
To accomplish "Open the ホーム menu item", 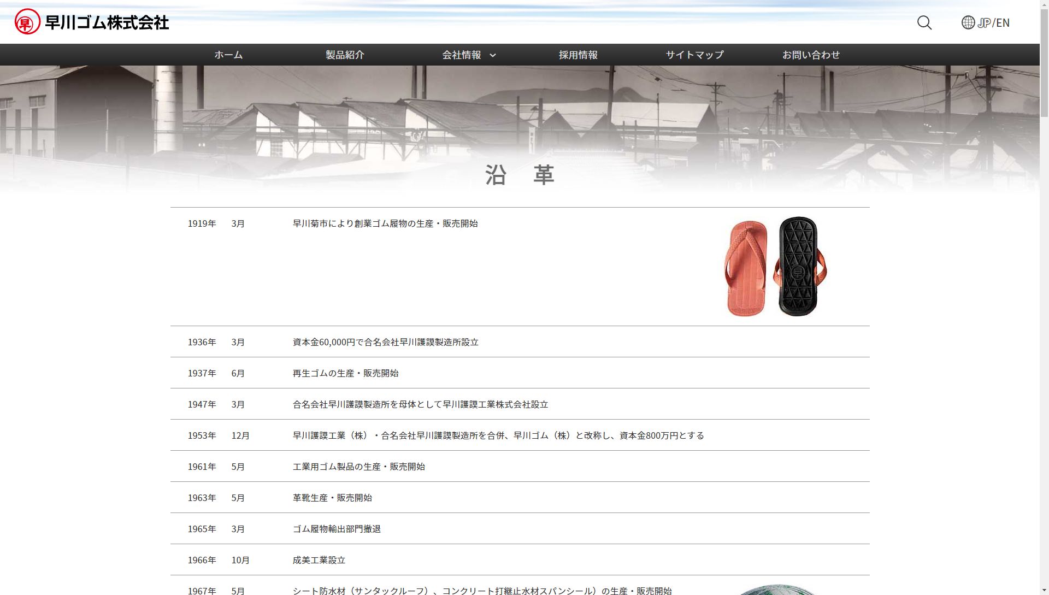I will [x=228, y=55].
